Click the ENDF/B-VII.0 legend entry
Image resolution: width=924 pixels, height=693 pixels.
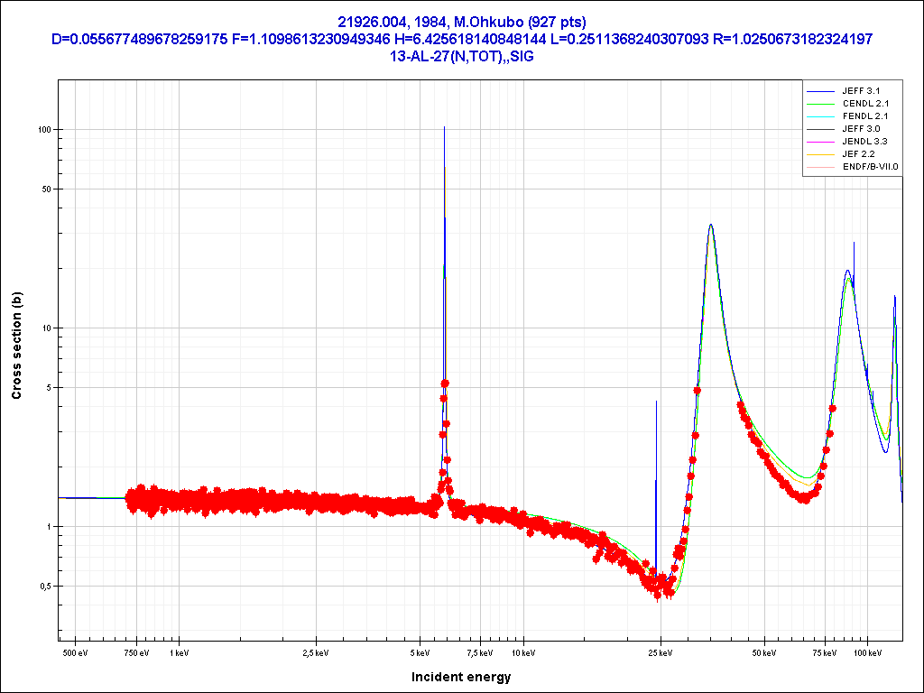click(870, 167)
